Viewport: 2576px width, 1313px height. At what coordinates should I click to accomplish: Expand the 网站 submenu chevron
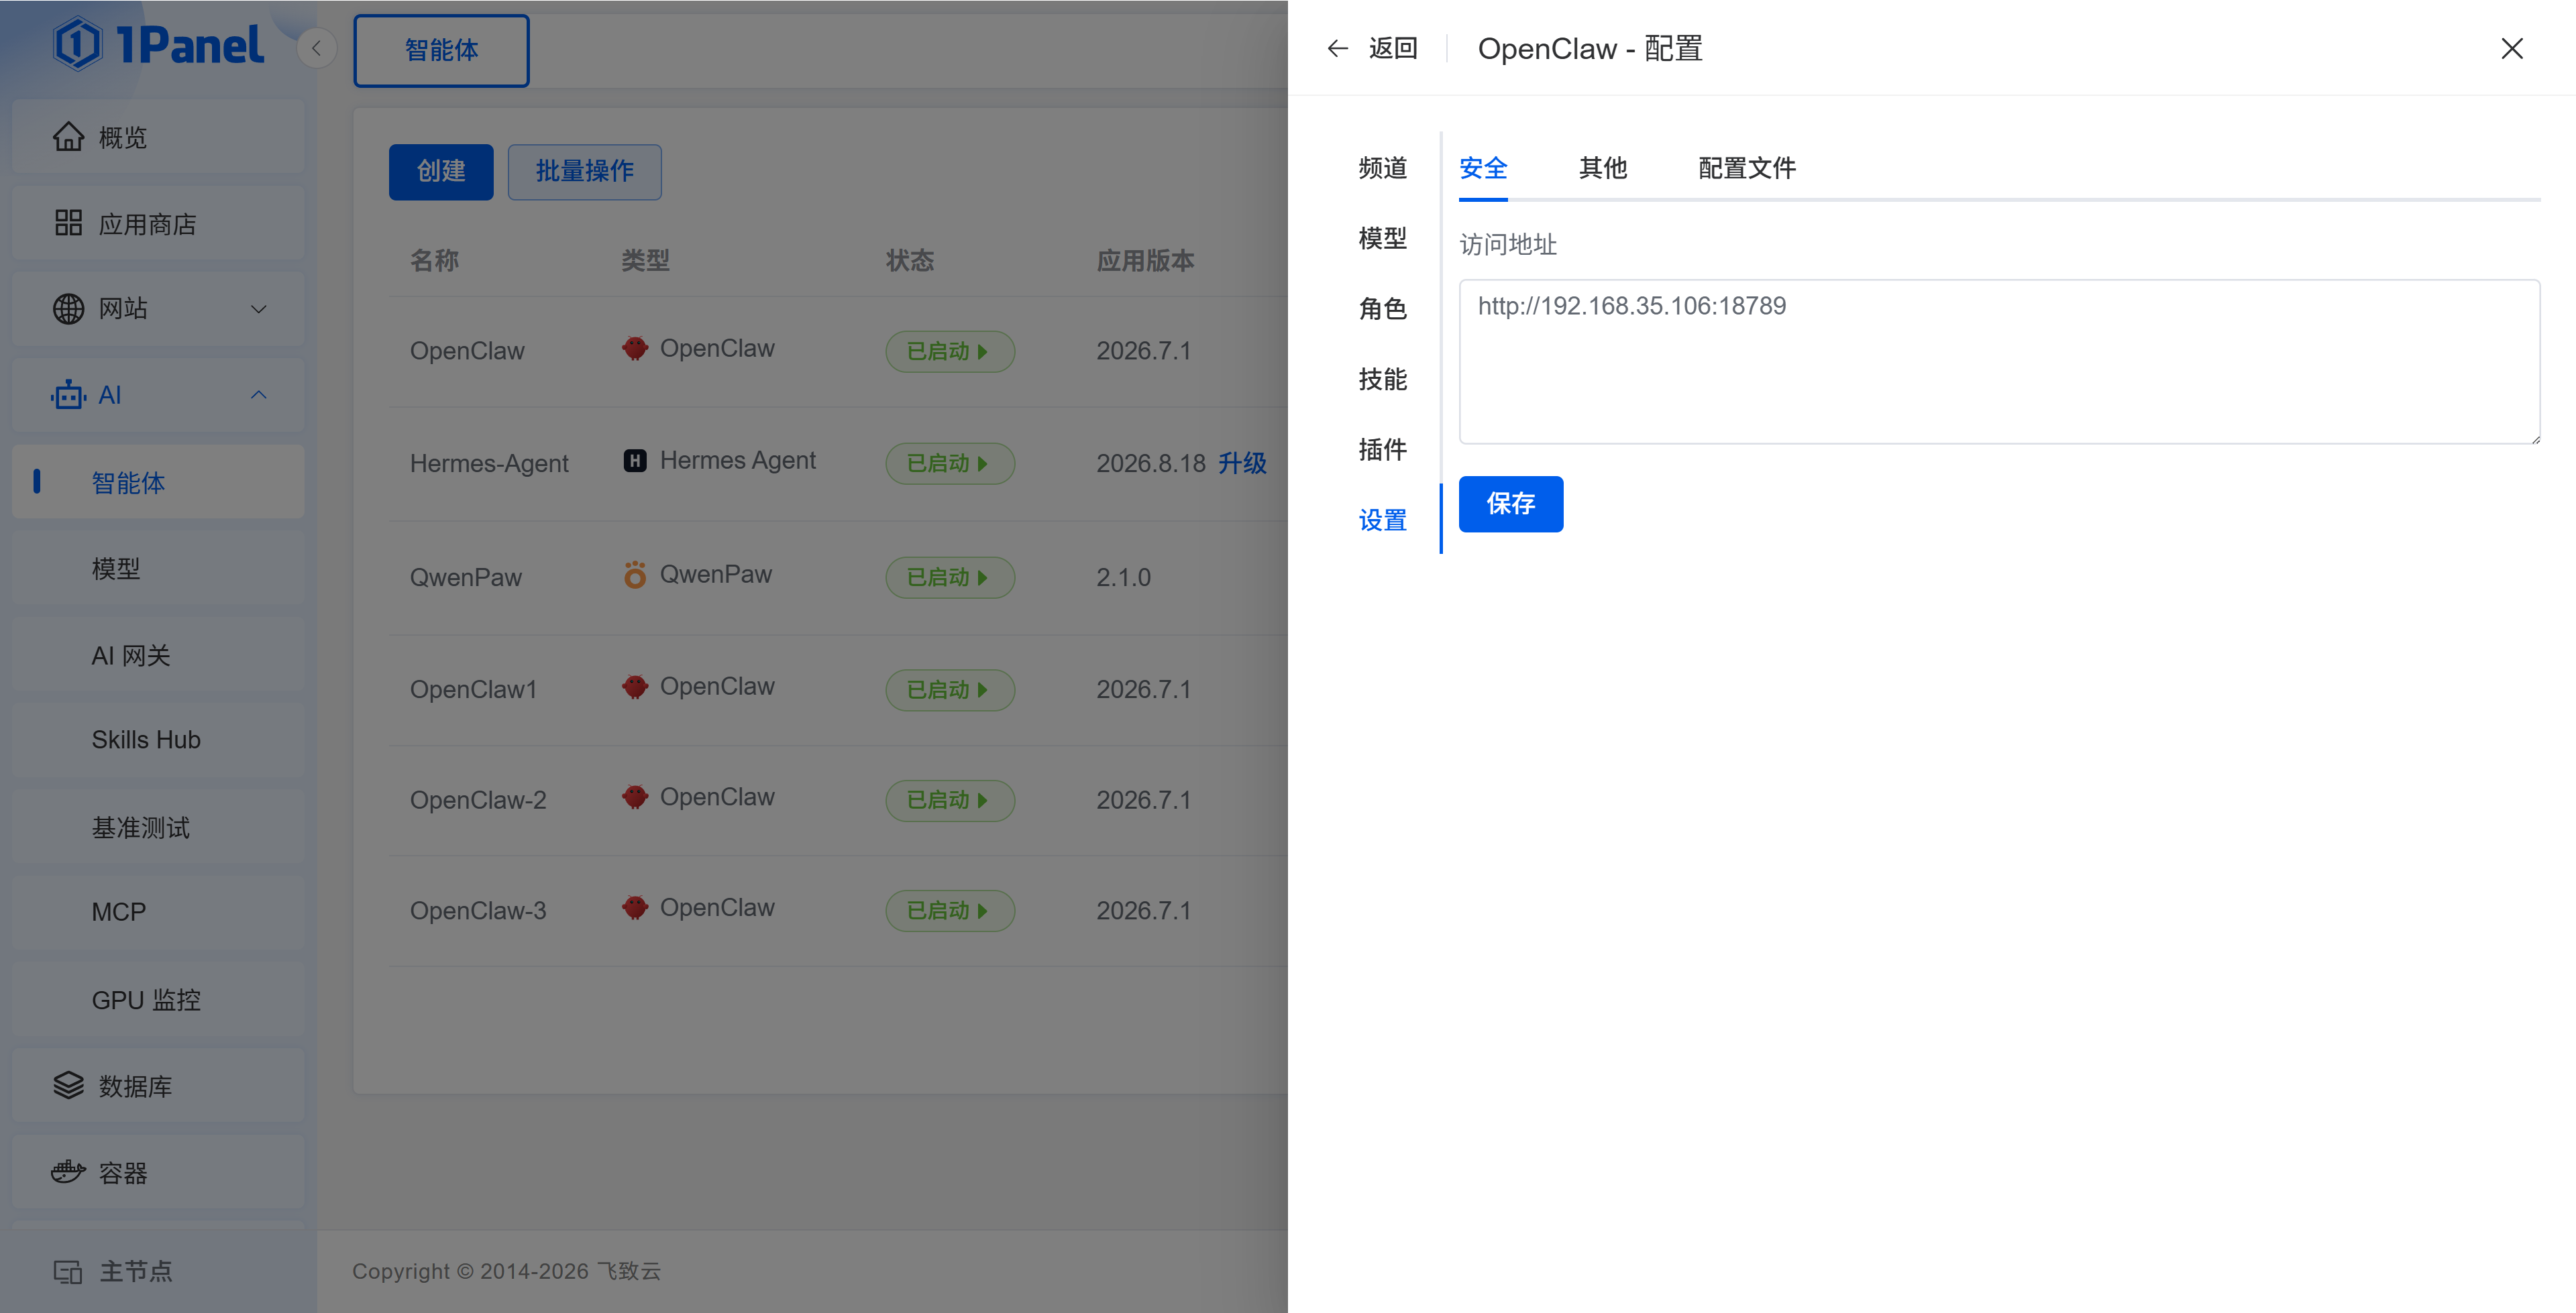click(x=259, y=309)
